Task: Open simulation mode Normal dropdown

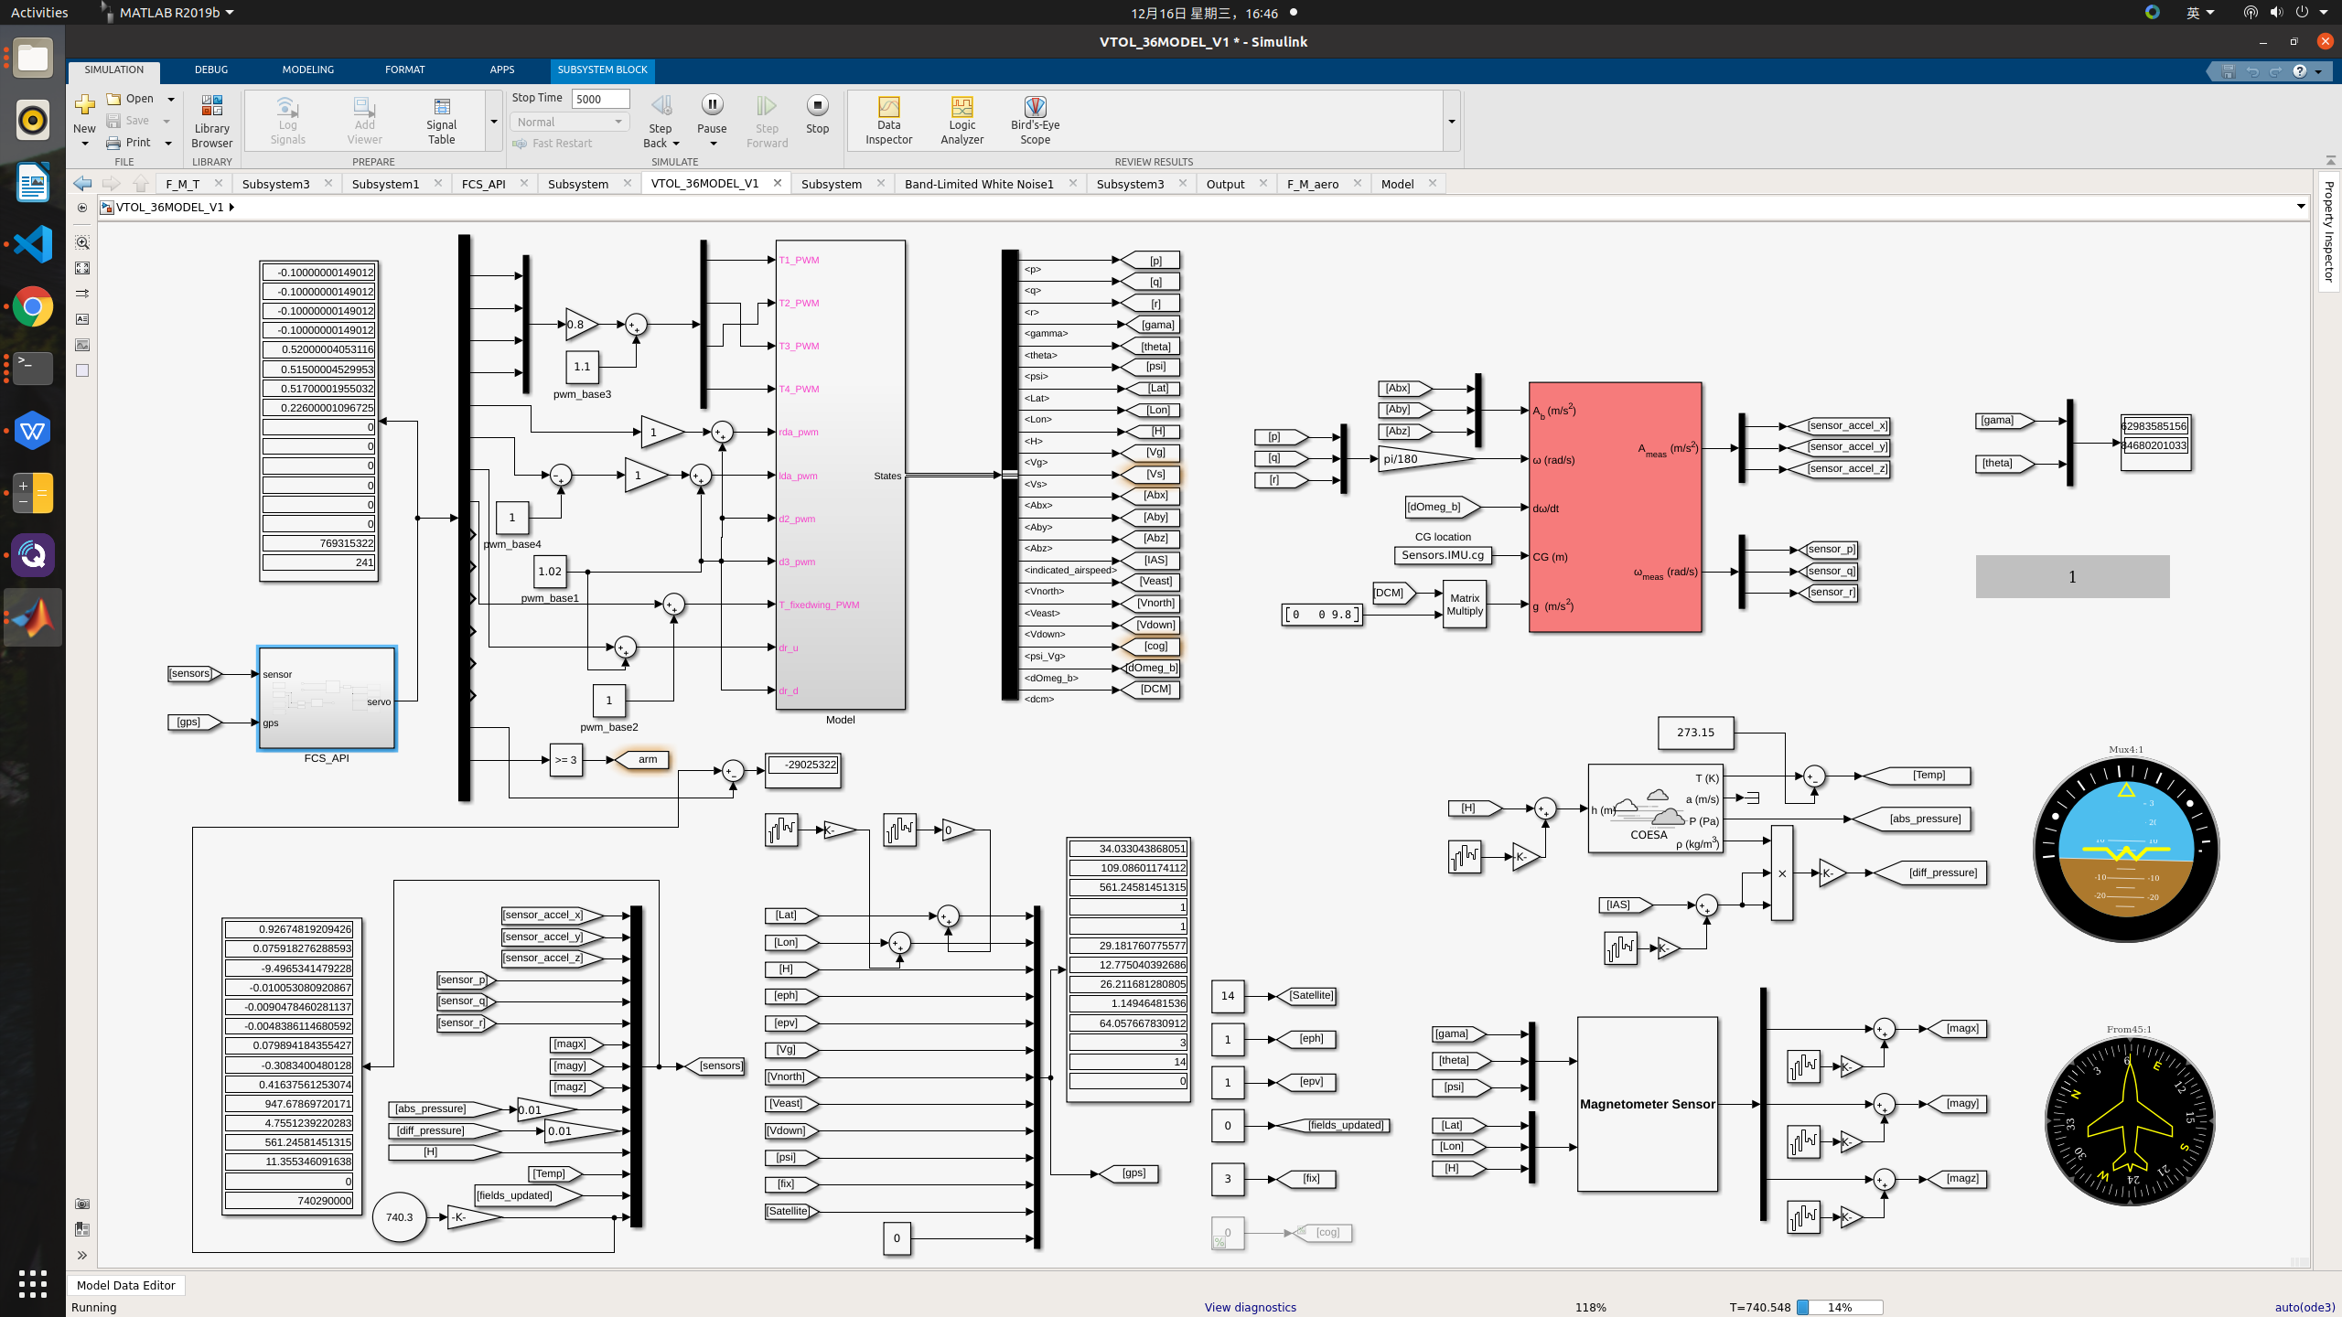Action: tap(569, 122)
